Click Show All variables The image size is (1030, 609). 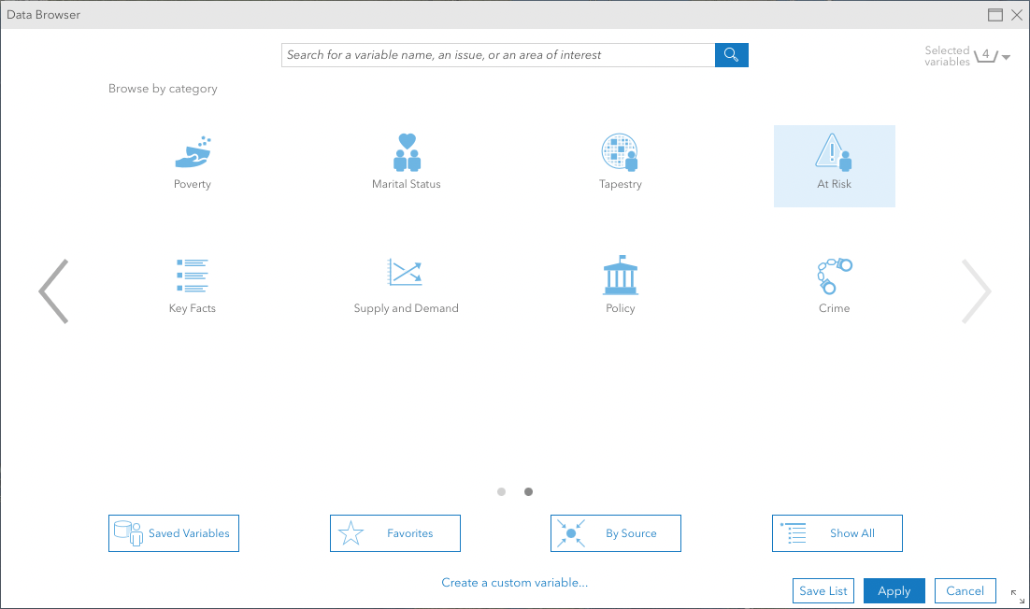pyautogui.click(x=837, y=533)
